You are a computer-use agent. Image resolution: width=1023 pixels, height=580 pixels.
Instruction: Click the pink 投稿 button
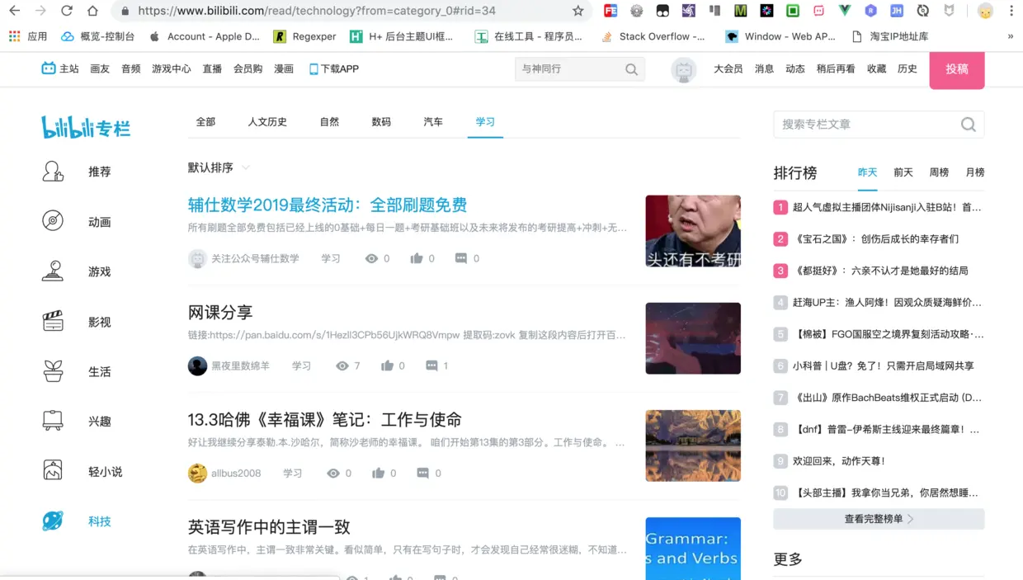click(x=957, y=69)
